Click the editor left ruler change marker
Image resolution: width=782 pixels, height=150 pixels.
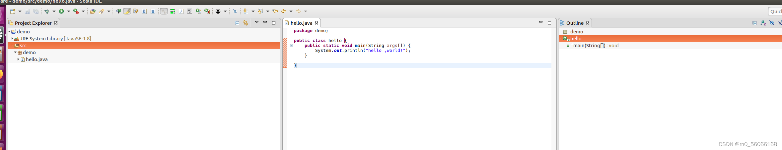pos(285,53)
